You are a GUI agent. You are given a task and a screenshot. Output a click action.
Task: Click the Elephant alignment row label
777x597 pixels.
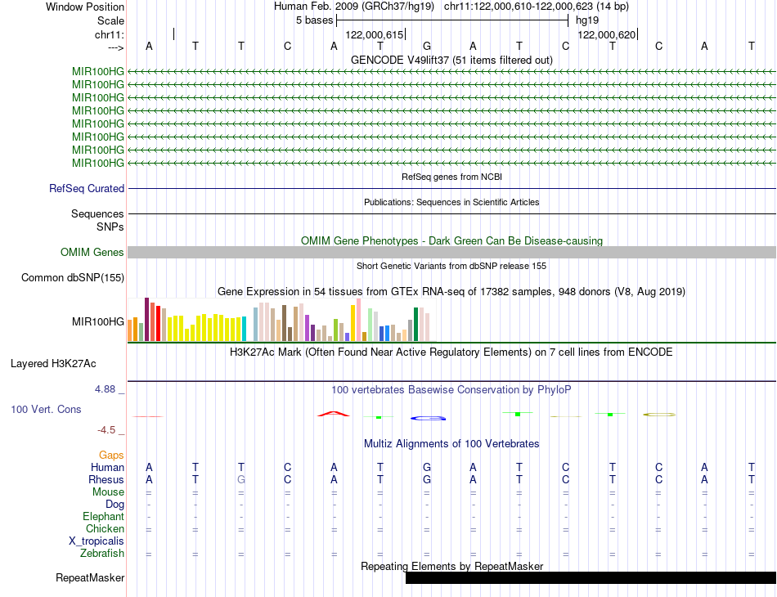103,516
